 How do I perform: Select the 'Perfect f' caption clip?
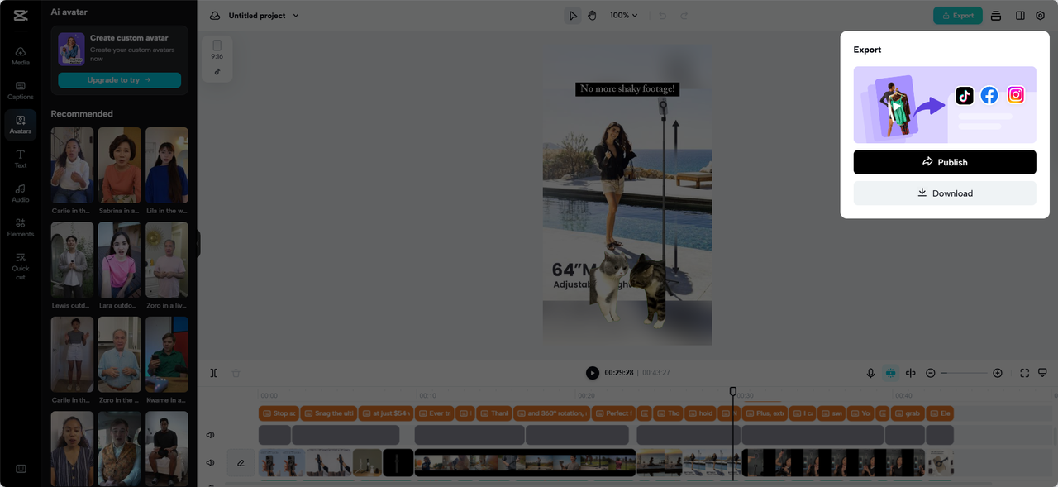click(613, 413)
